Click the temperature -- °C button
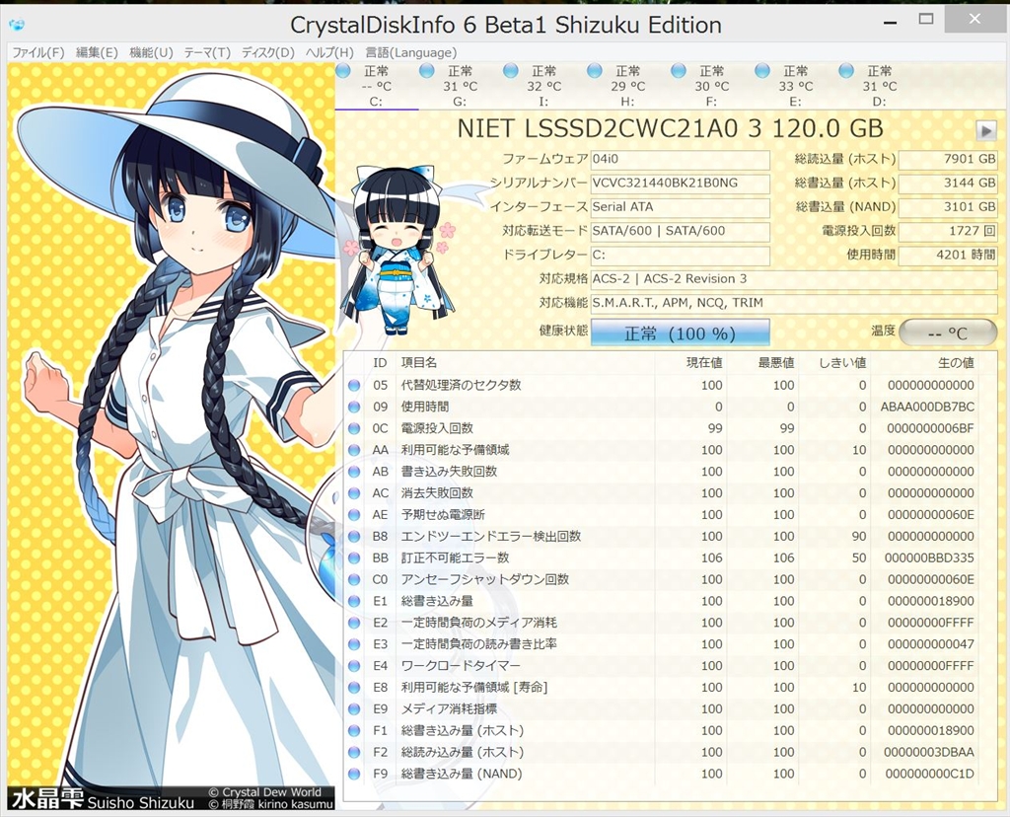This screenshot has height=817, width=1010. click(948, 333)
